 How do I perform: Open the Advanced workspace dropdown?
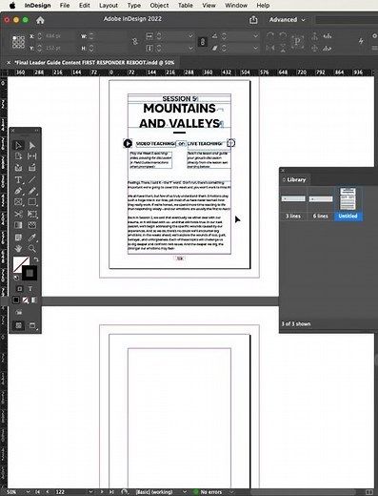point(287,20)
